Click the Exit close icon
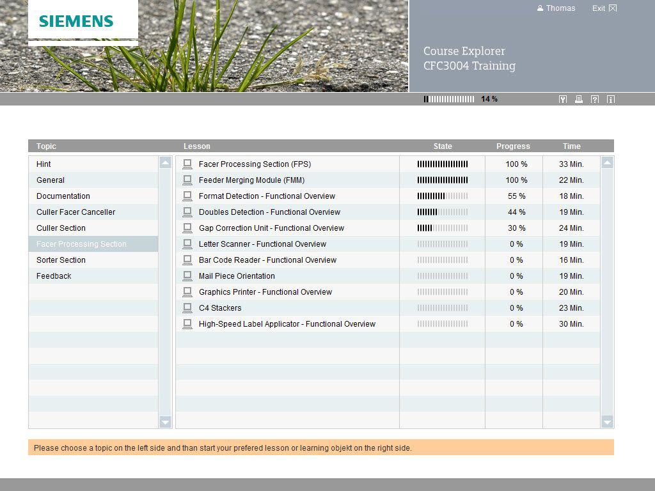Image resolution: width=655 pixels, height=491 pixels. (x=612, y=8)
